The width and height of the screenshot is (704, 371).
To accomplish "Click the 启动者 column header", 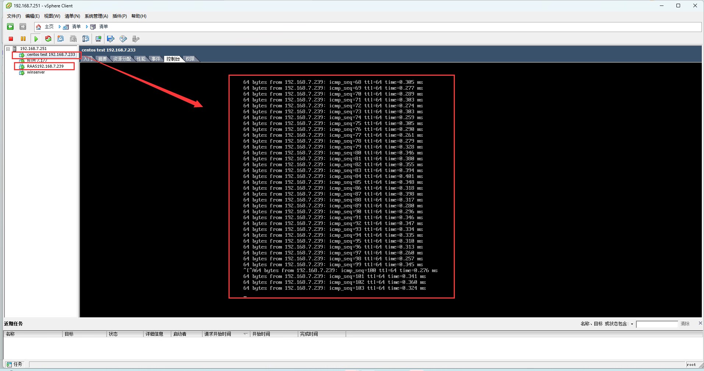I will point(187,334).
